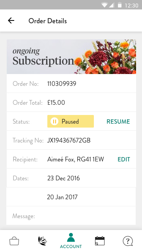The height and width of the screenshot is (252, 142).
Task: Select the Account person icon
Action: click(71, 237)
